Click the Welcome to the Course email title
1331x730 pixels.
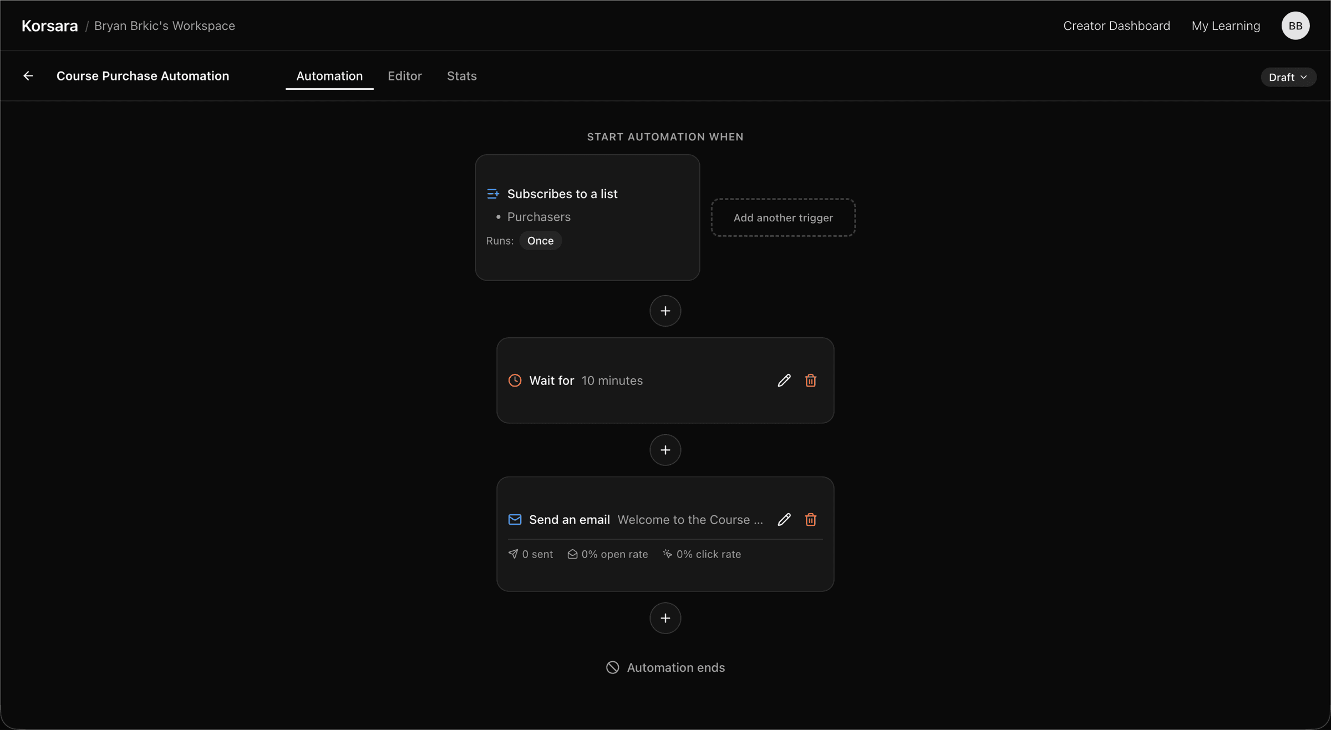690,520
